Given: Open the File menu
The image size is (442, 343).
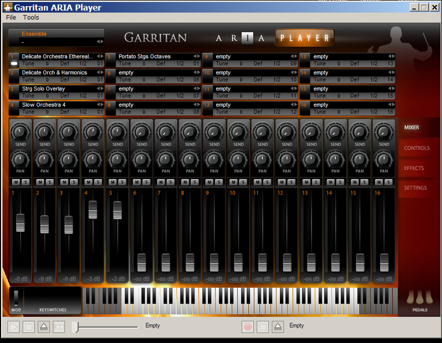Looking at the screenshot, I should pyautogui.click(x=11, y=18).
